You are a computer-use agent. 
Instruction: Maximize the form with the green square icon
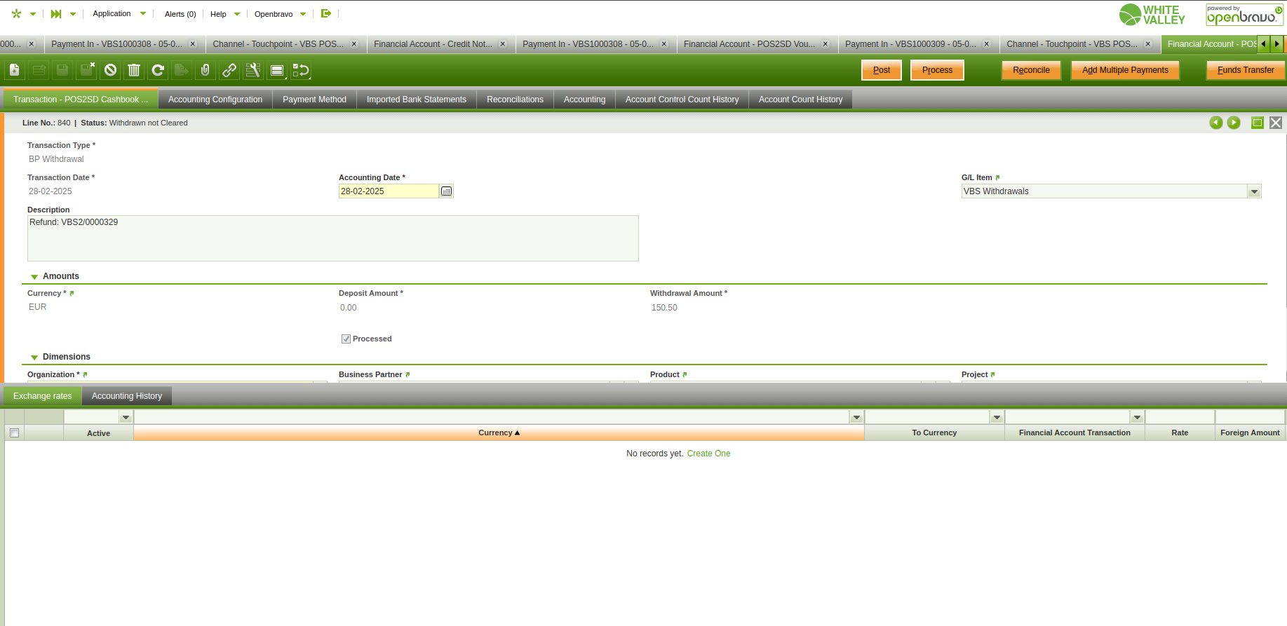point(1258,123)
